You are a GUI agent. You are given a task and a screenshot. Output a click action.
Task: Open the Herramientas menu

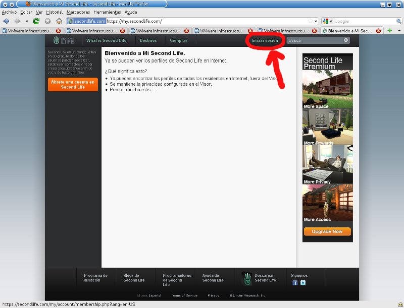pos(107,12)
